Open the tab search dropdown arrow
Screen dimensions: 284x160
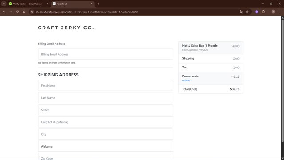(x=4, y=4)
